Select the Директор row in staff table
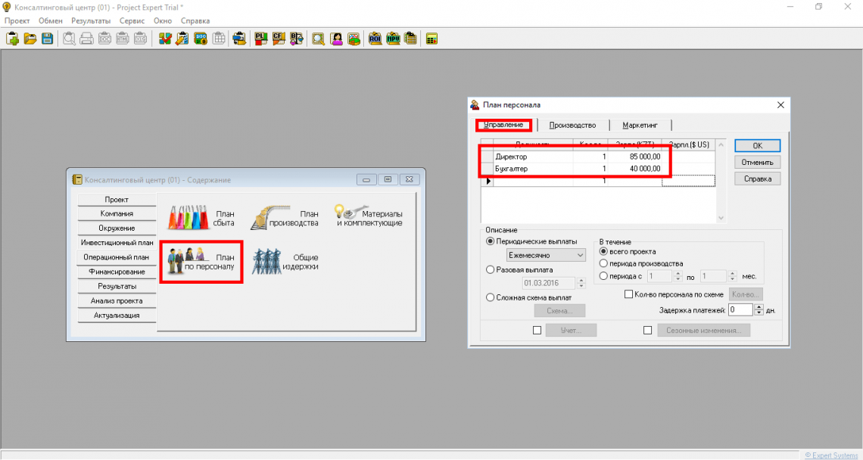The width and height of the screenshot is (863, 460). coord(532,157)
